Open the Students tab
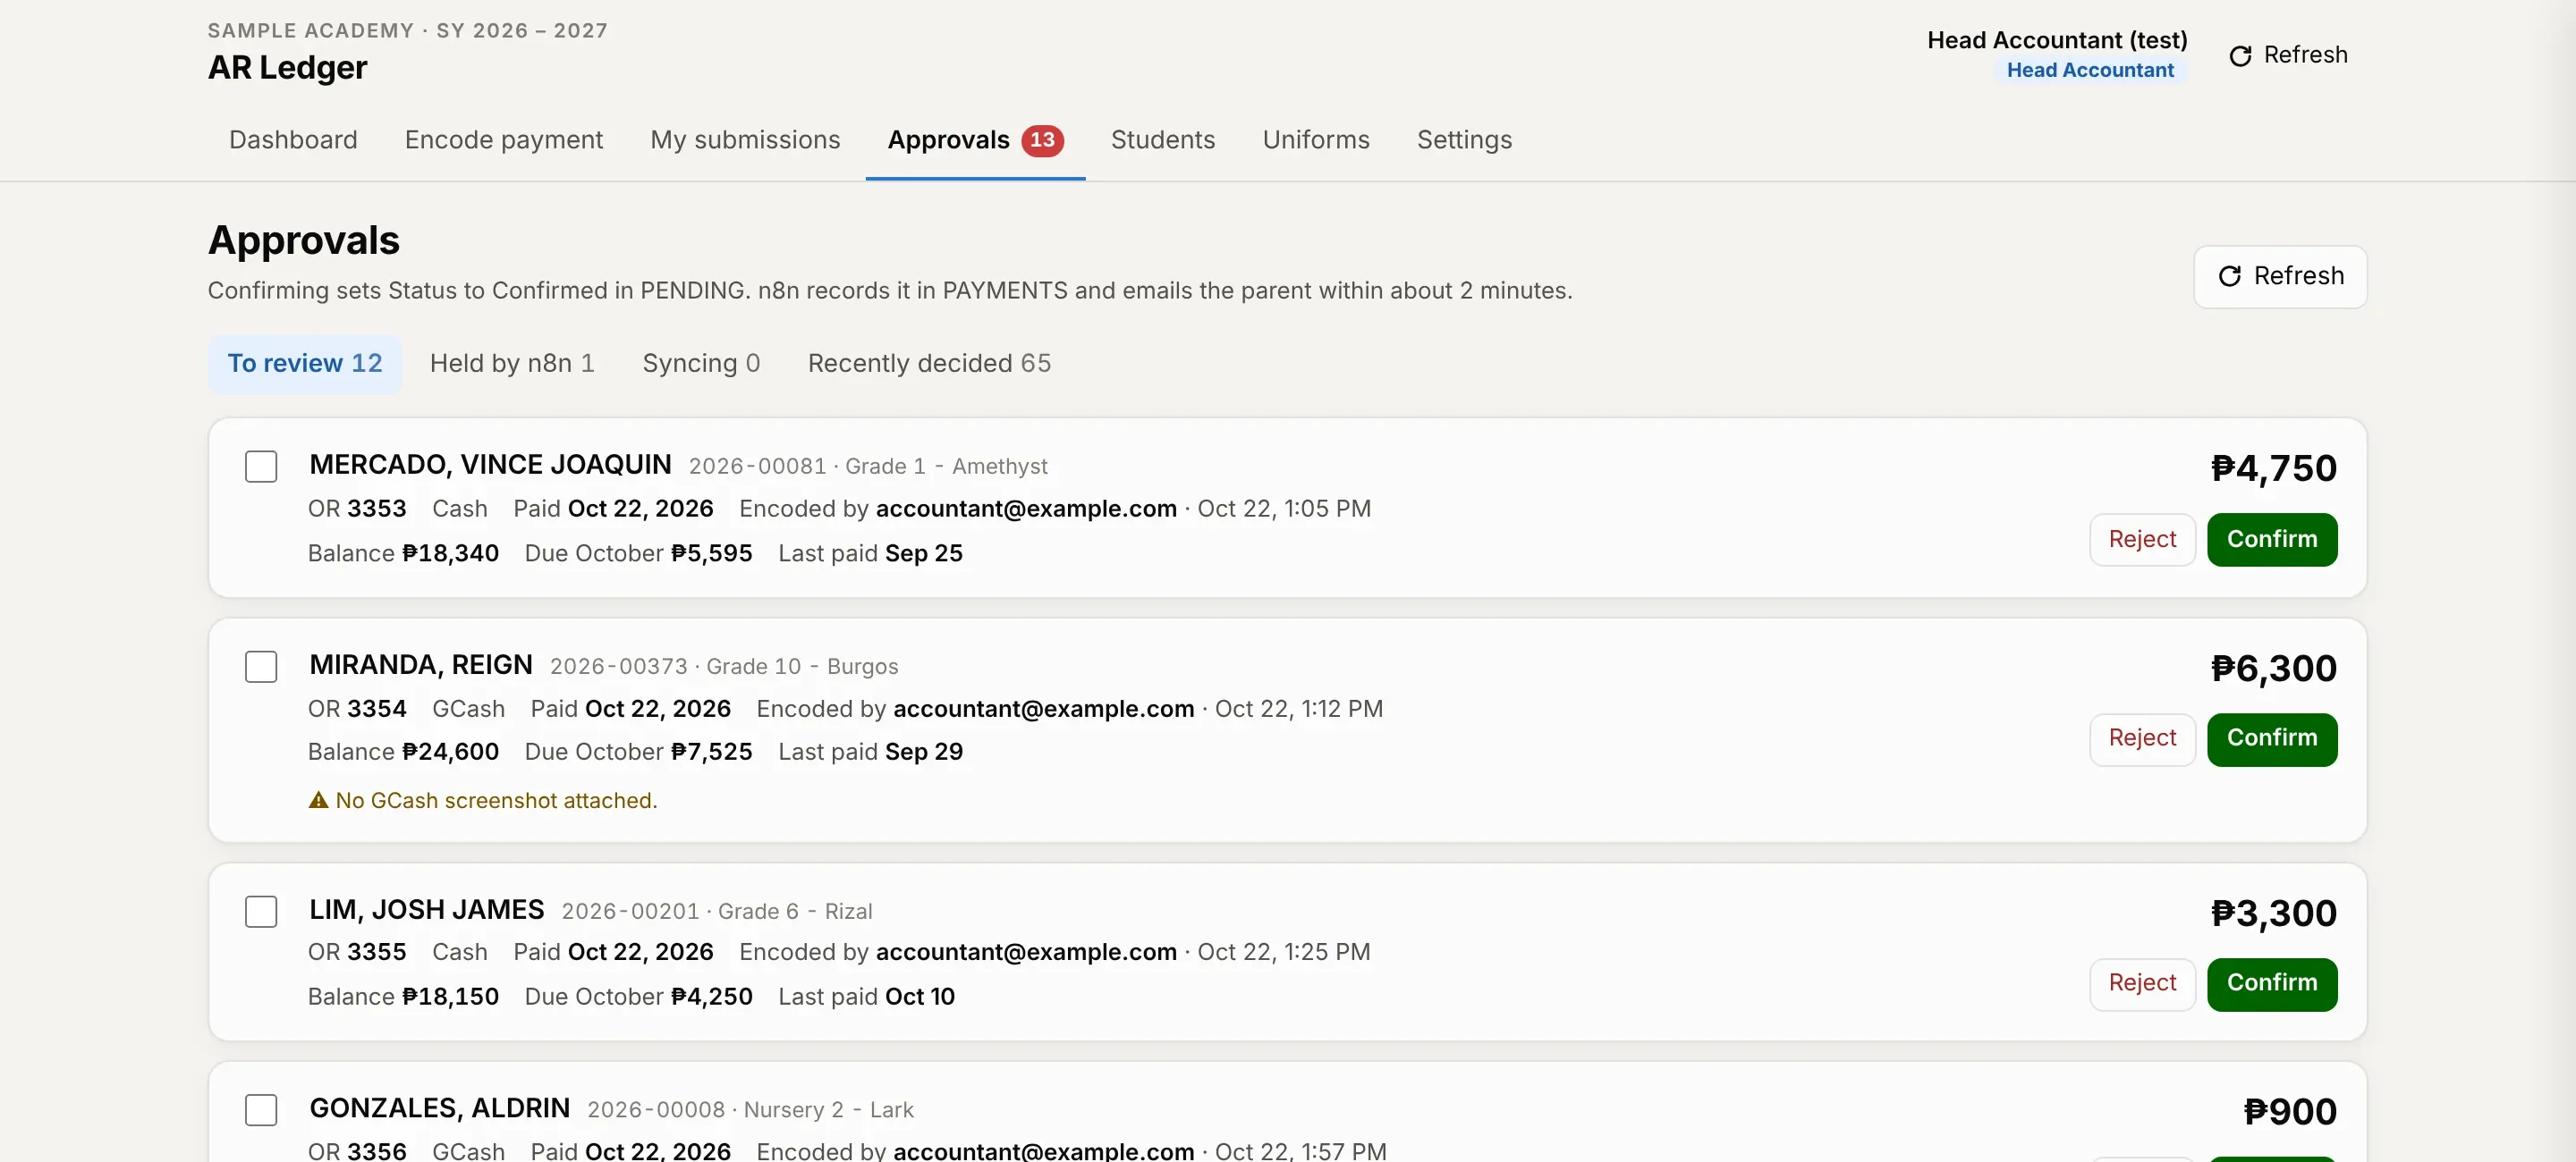 (x=1163, y=139)
